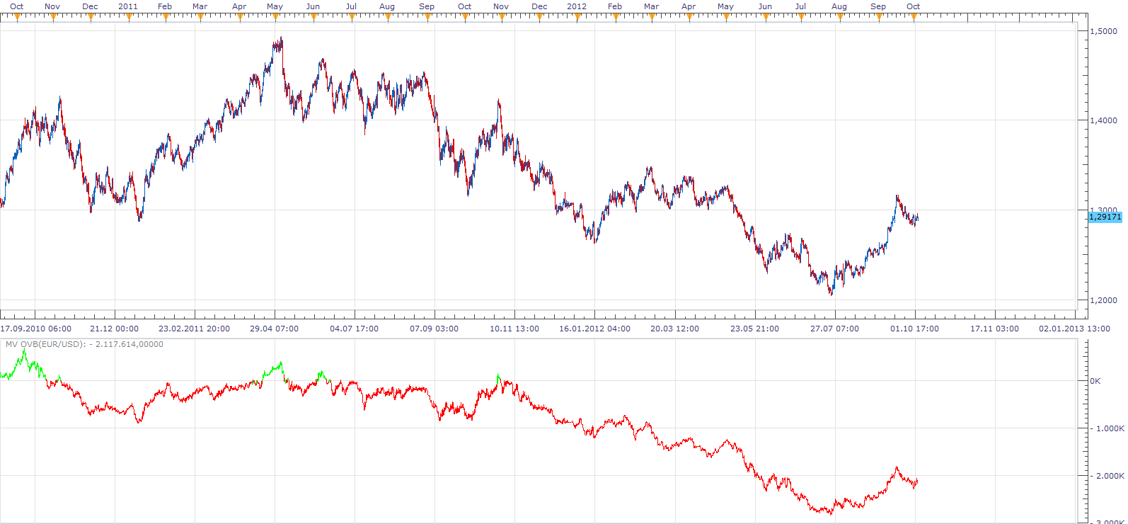Click the 20.03 12:00 date label
This screenshot has height=524, width=1128.
[x=674, y=329]
